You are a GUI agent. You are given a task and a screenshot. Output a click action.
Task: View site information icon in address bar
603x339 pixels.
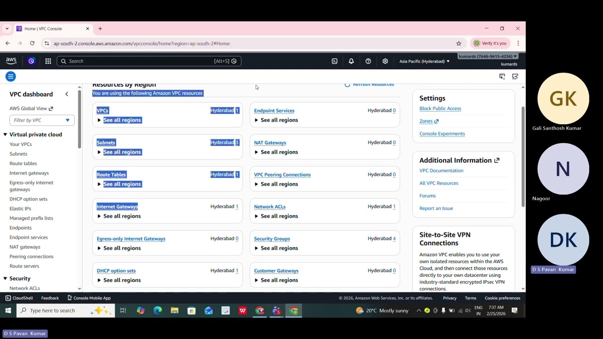click(x=46, y=43)
